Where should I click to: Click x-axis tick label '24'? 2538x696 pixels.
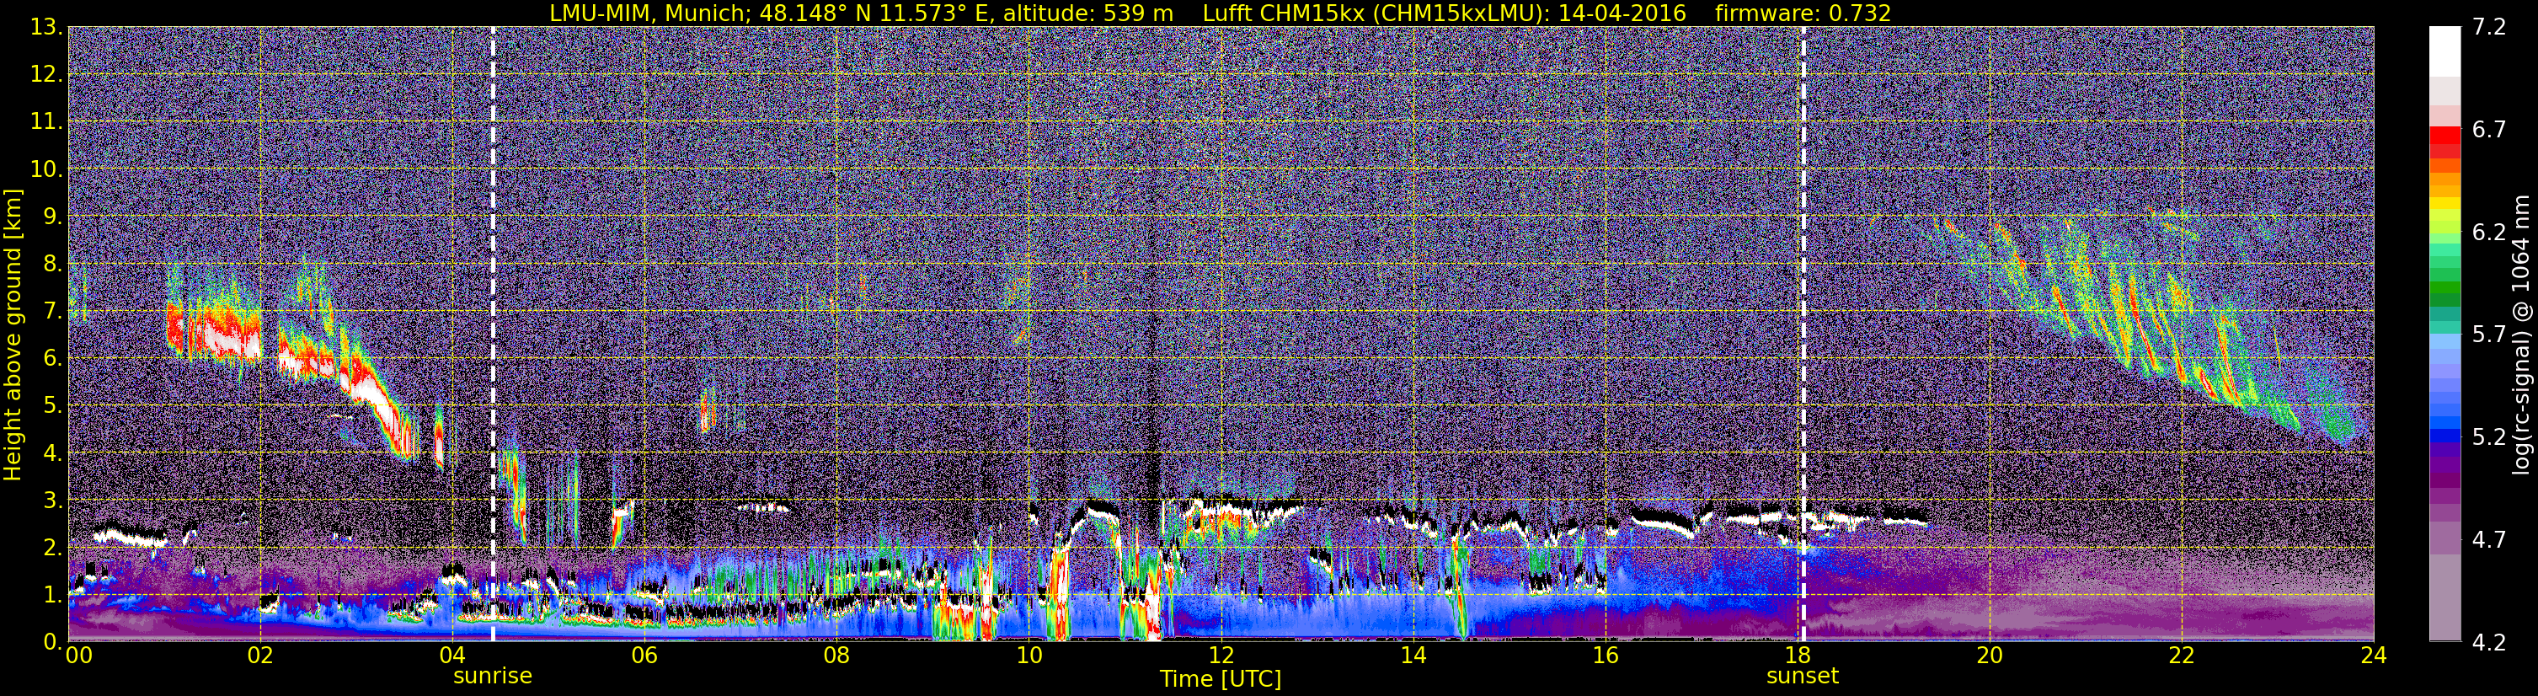[2374, 656]
